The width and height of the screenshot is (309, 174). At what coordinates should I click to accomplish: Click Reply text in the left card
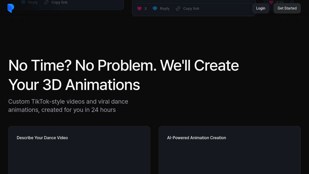coord(33,2)
